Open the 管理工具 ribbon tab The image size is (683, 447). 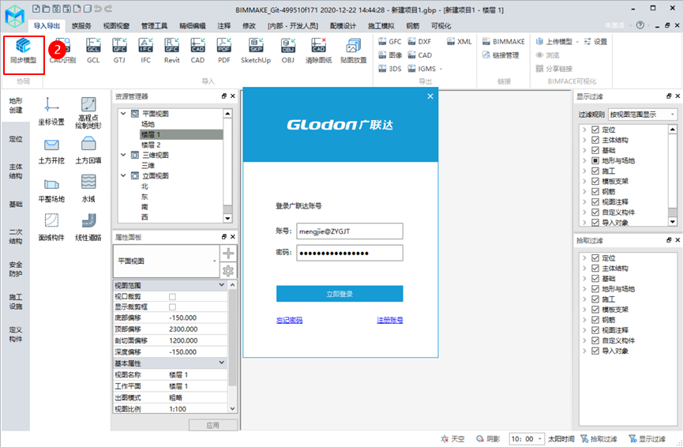(x=154, y=26)
